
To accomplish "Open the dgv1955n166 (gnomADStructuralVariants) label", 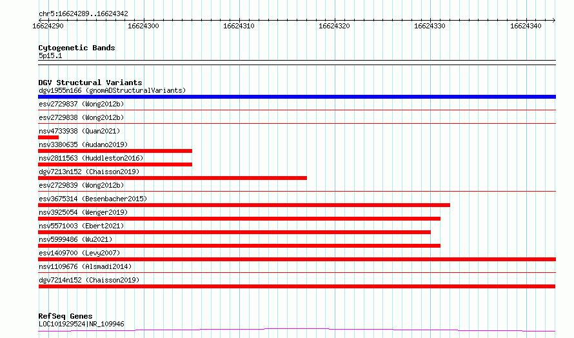I will 112,90.
